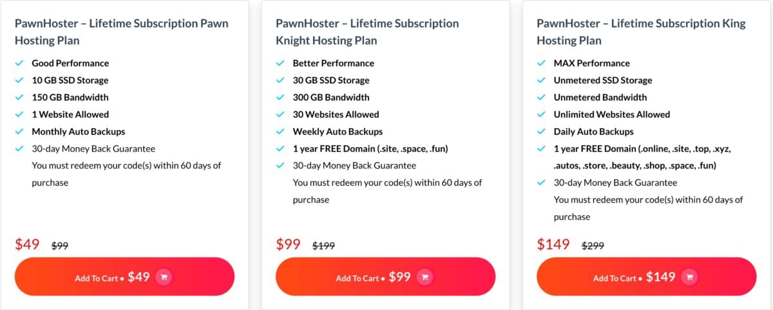This screenshot has height=310, width=773.
Task: Click the checkmark beside 1 Website Allowed
Action: coord(19,114)
